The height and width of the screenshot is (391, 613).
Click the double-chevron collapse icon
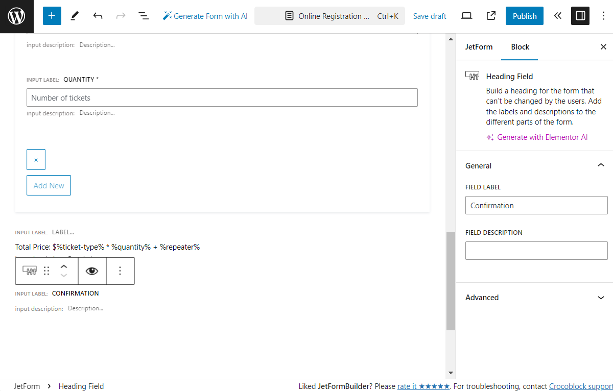(x=558, y=16)
